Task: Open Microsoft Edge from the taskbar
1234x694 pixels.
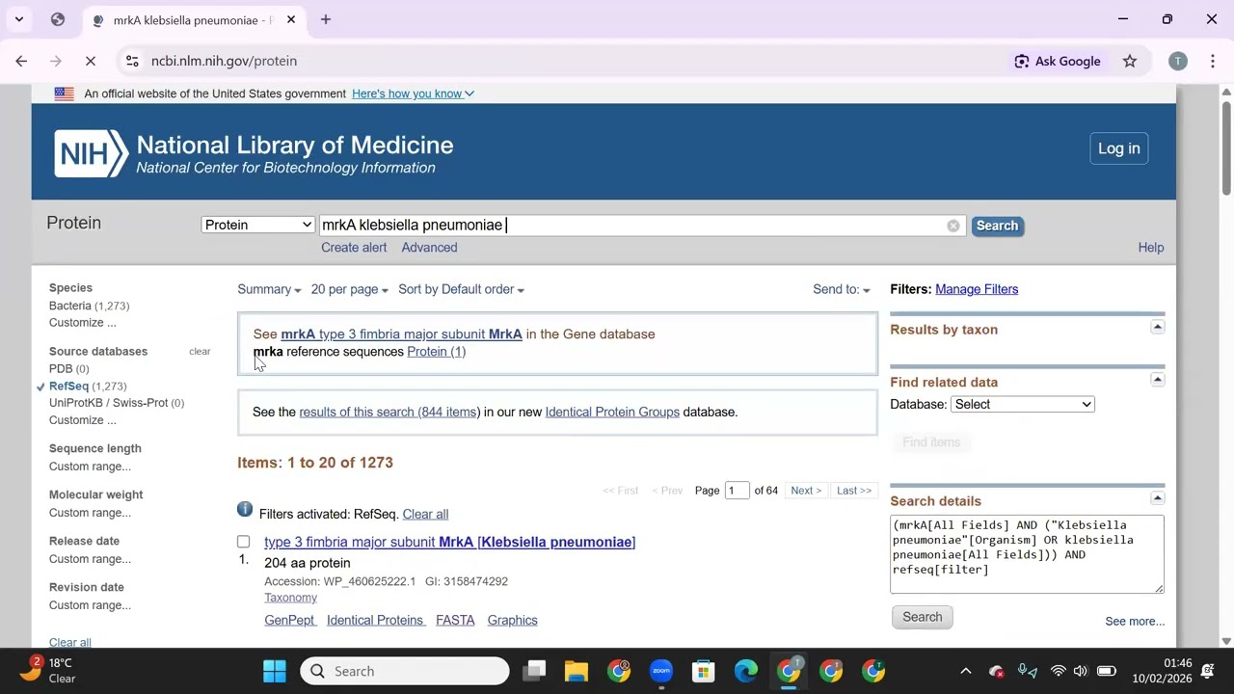Action: coord(746,671)
